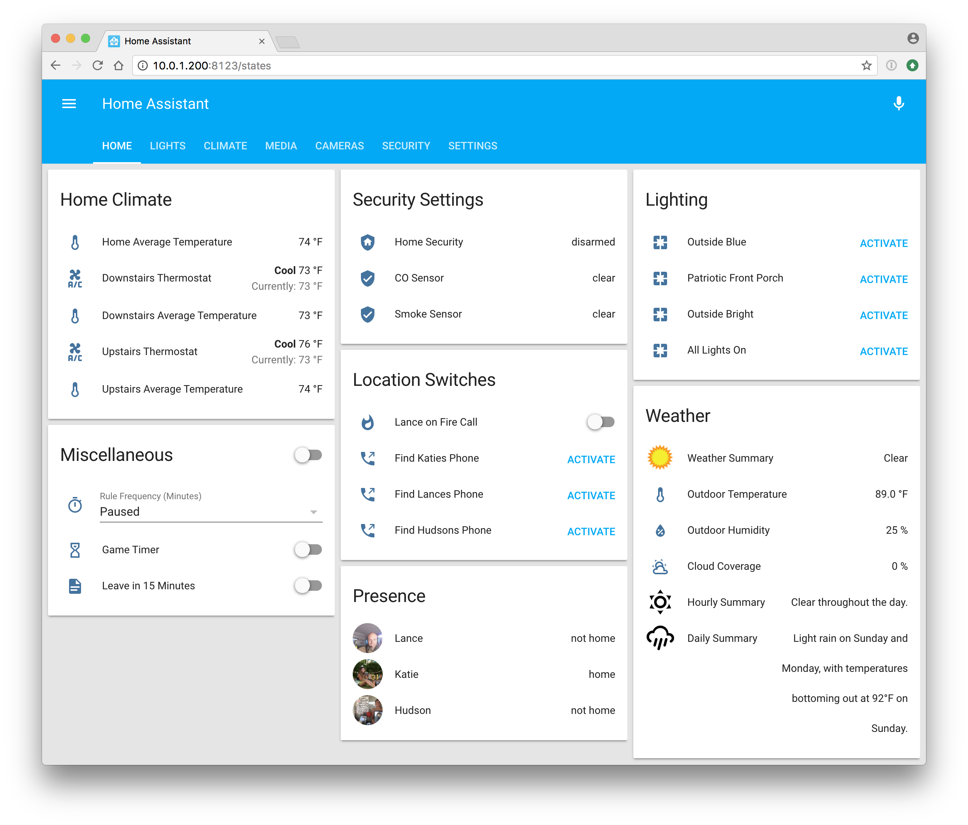The width and height of the screenshot is (968, 825).
Task: Toggle the Miscellaneous group switch
Action: point(308,455)
